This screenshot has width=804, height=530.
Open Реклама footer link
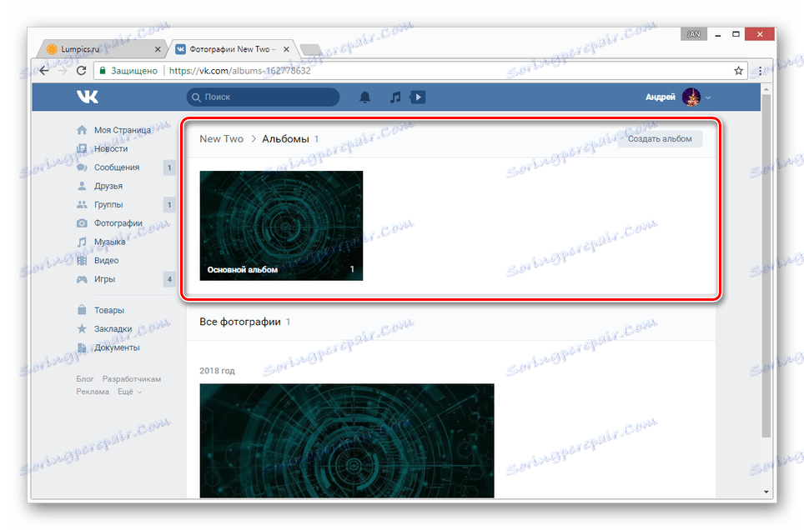93,392
